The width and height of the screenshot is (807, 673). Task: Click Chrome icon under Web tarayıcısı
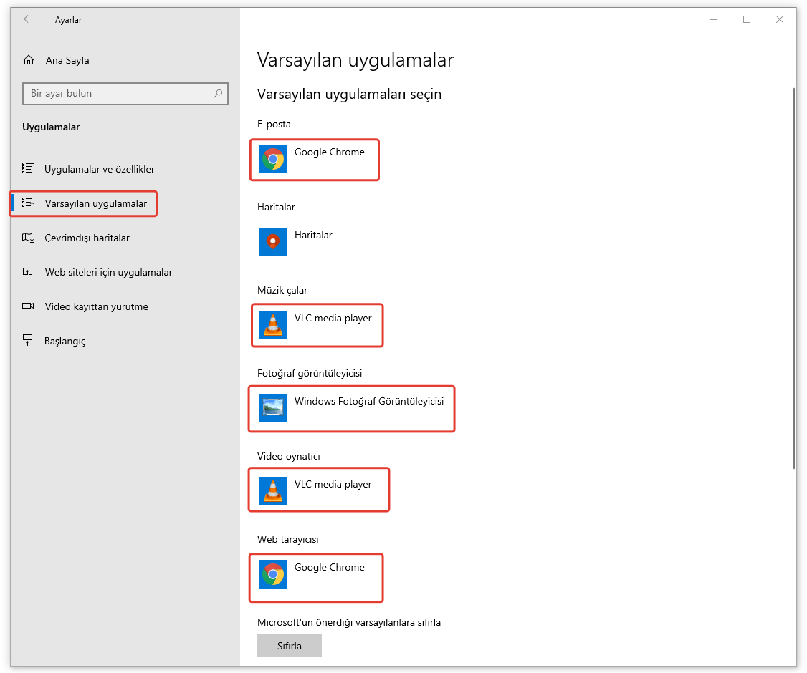(x=273, y=574)
